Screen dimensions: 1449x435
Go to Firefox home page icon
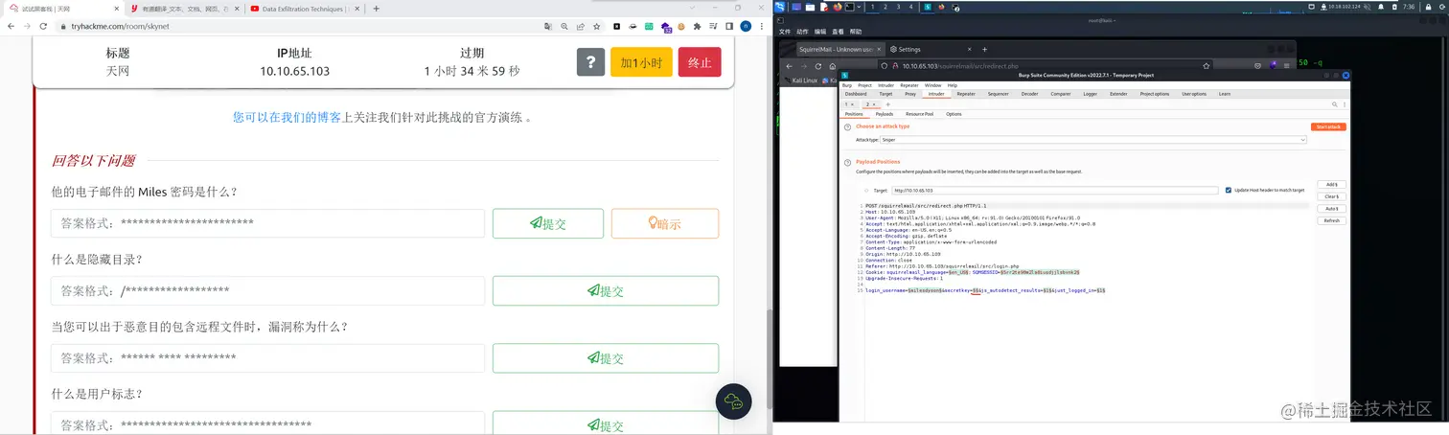[x=832, y=66]
